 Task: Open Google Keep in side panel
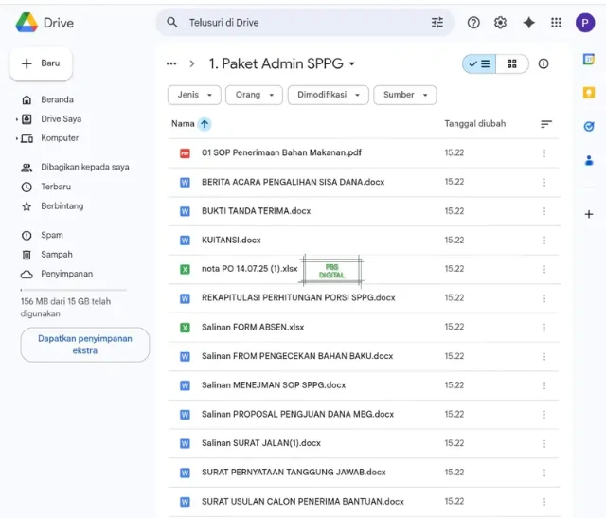click(588, 93)
